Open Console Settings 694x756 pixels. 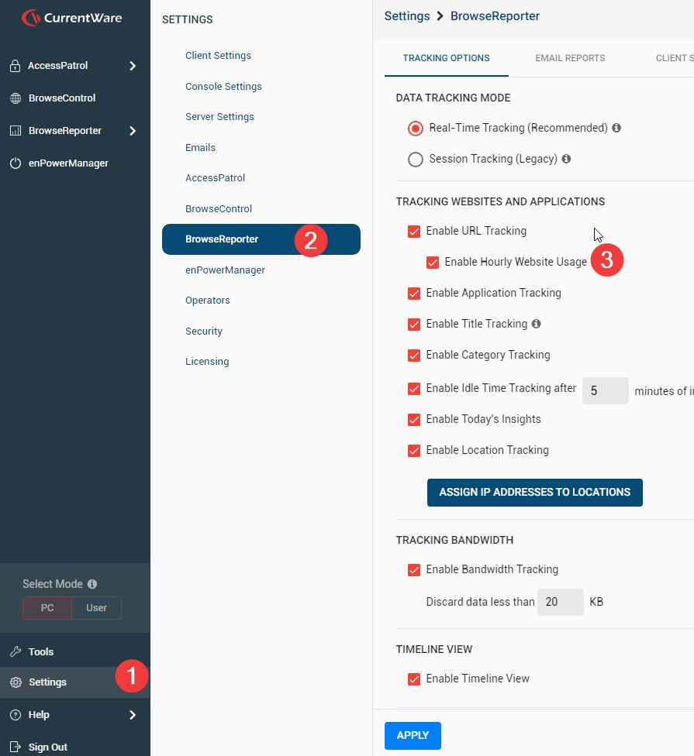[x=223, y=86]
